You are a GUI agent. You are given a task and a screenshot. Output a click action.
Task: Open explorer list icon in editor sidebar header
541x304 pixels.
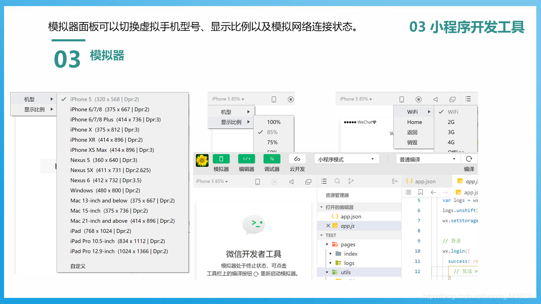tap(324, 181)
